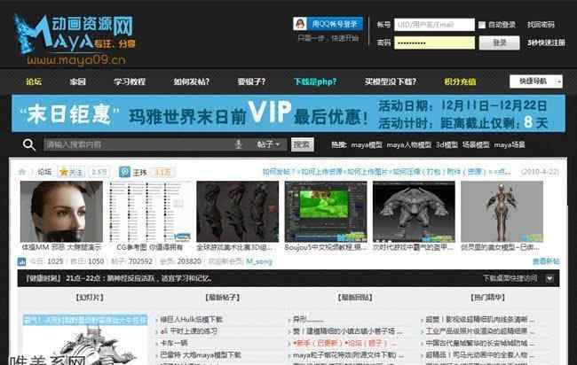Expand the 帖子 search type dropdown
This screenshot has width=577, height=365.
pyautogui.click(x=269, y=144)
